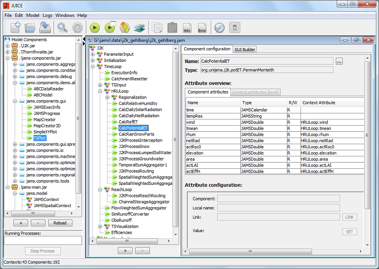Select CalcRefET in the model tree
The height and width of the screenshot is (269, 379).
pyautogui.click(x=128, y=122)
